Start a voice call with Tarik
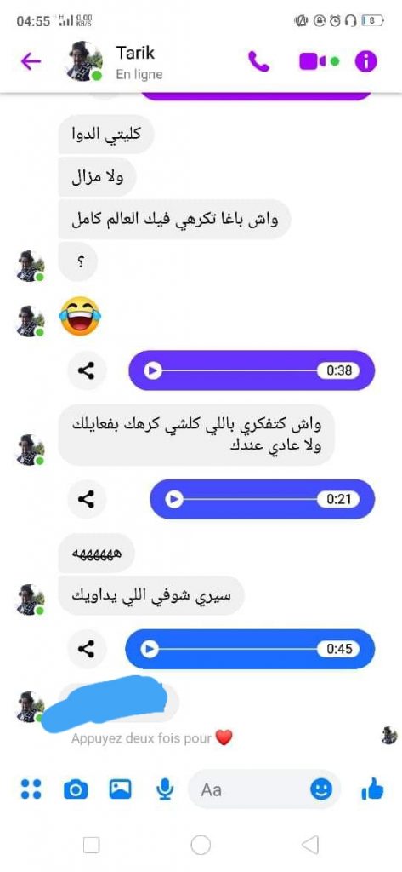Image resolution: width=402 pixels, height=872 pixels. coord(258,61)
